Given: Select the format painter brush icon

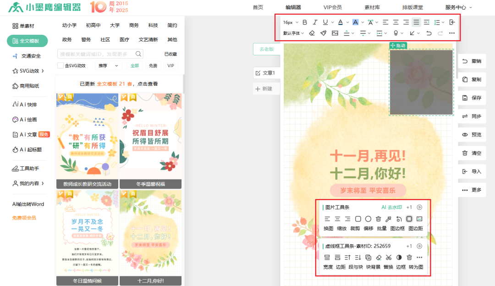Looking at the screenshot, I should coord(323,33).
